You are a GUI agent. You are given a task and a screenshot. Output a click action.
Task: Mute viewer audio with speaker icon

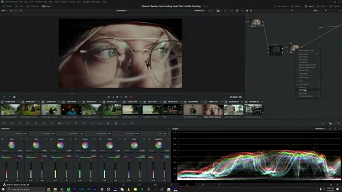[14, 97]
